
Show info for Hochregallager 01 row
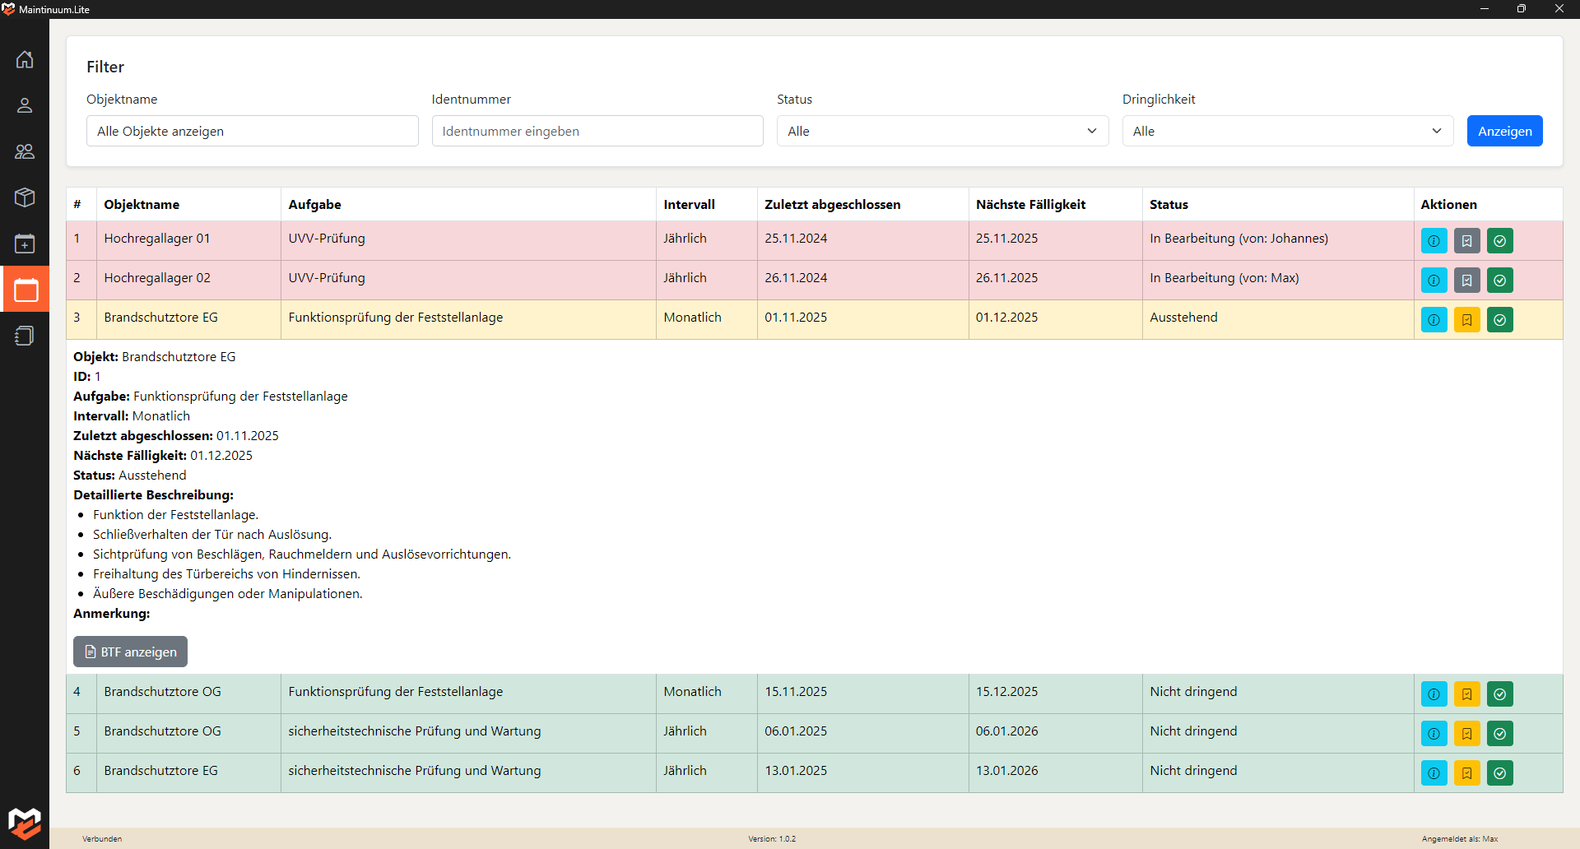coord(1434,241)
